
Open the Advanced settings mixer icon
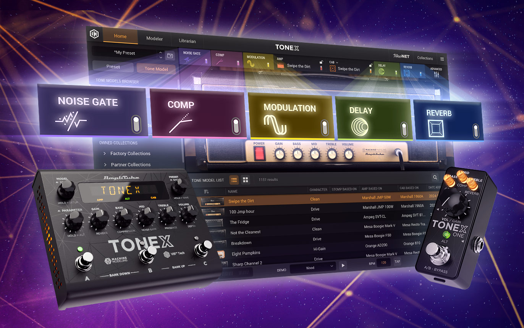[x=436, y=74]
